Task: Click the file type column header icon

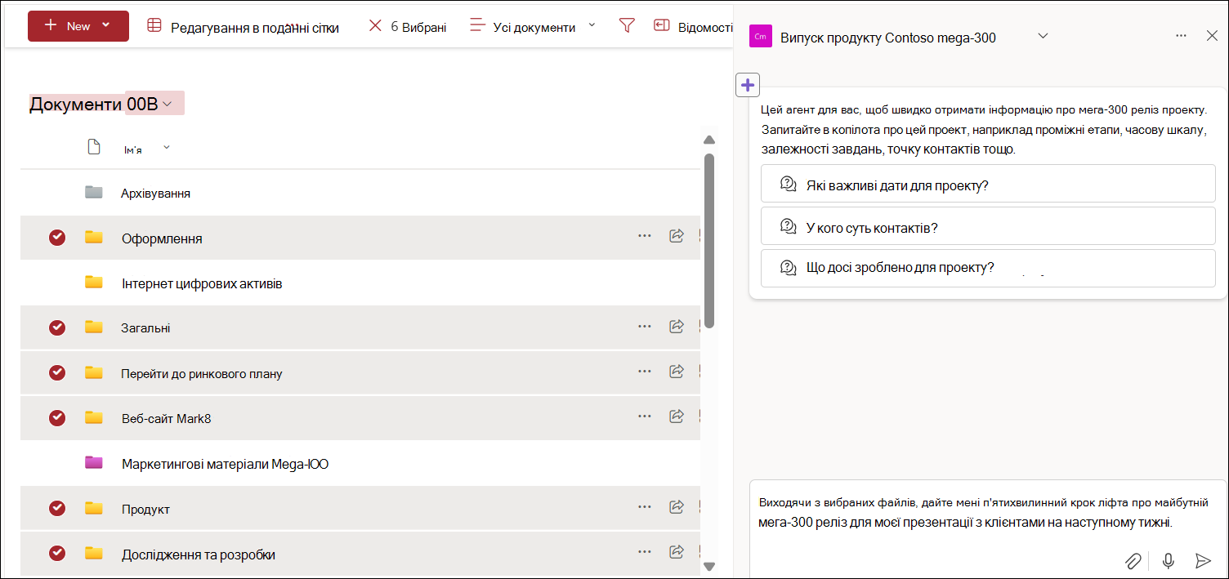Action: [94, 147]
